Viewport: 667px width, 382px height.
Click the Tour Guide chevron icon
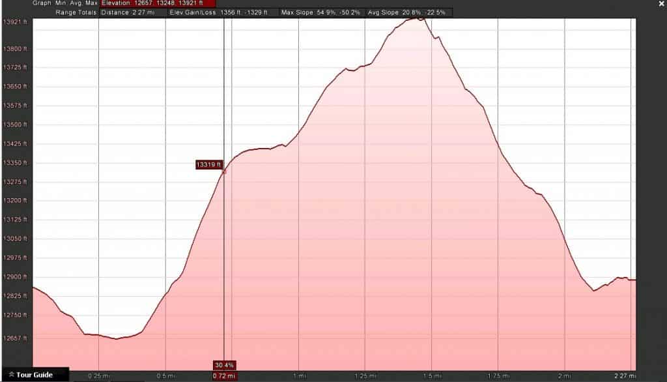coord(11,375)
